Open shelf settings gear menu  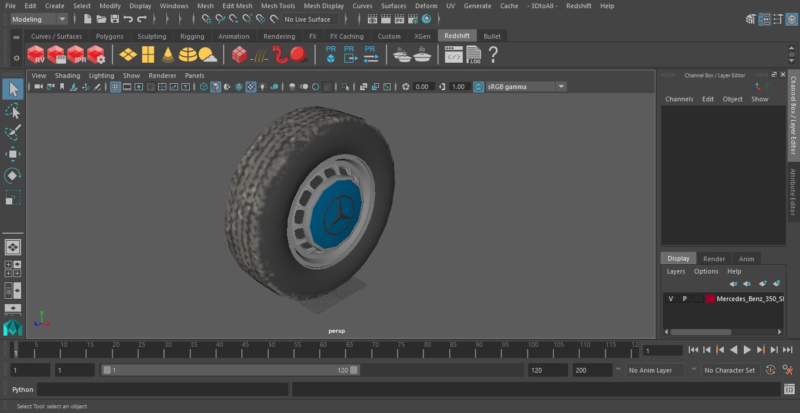pos(16,58)
